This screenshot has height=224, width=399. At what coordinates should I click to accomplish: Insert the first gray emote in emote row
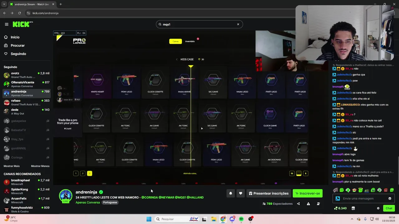coord(335,190)
